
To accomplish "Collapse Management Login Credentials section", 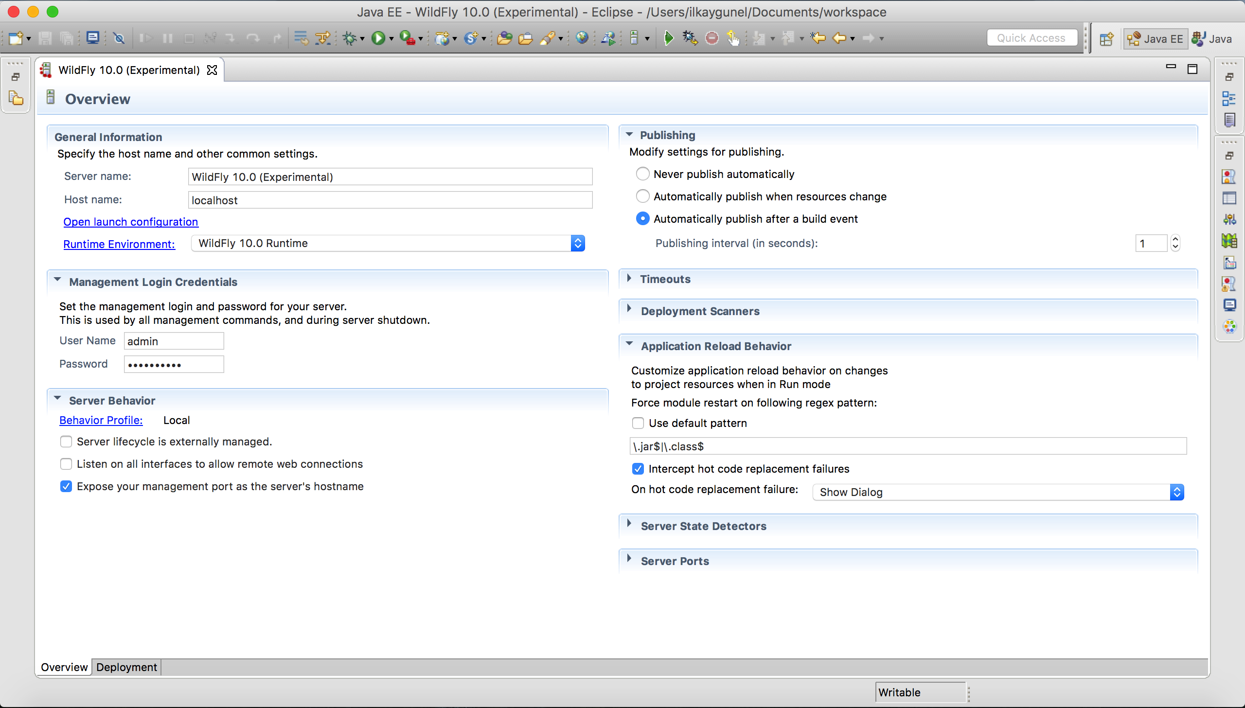I will [x=57, y=280].
